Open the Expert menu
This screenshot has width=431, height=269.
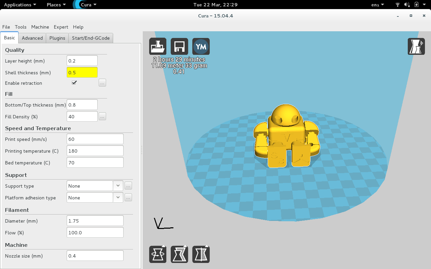tap(61, 27)
